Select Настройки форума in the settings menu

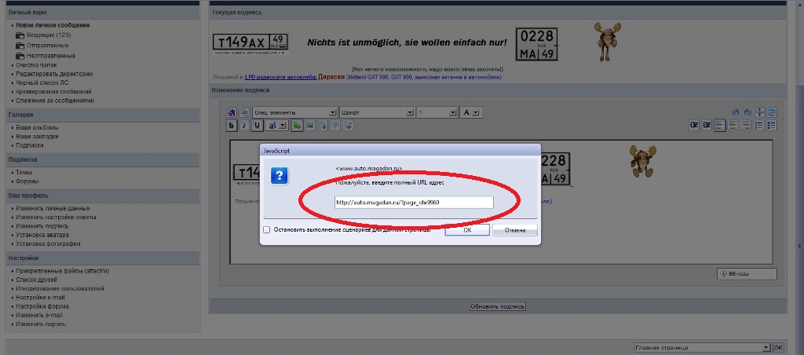[x=43, y=306]
